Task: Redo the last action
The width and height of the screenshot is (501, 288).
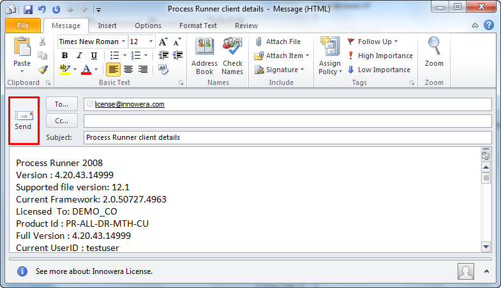Action: coord(56,10)
